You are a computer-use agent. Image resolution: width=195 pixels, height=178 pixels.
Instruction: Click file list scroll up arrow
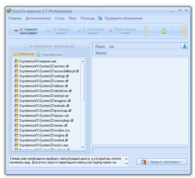(x=83, y=61)
